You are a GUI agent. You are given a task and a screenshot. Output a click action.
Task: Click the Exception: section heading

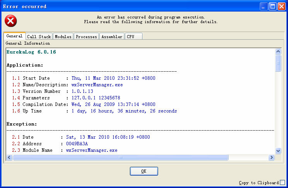click(22, 124)
